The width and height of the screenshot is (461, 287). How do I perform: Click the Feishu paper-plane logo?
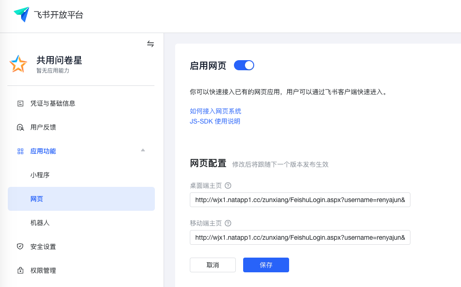click(22, 14)
